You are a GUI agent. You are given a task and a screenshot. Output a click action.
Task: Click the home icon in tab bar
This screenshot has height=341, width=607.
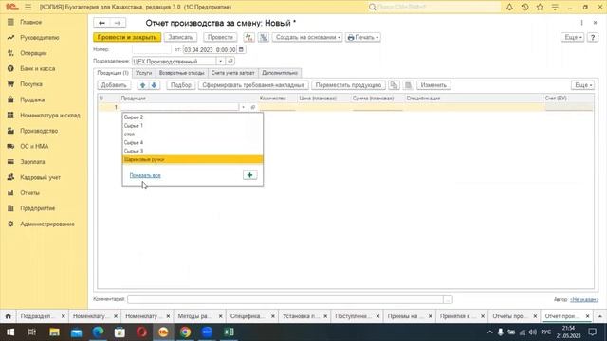9,316
